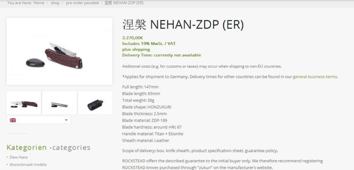Open the discontinued models category
Screen dimensions: 354x170
28,164
